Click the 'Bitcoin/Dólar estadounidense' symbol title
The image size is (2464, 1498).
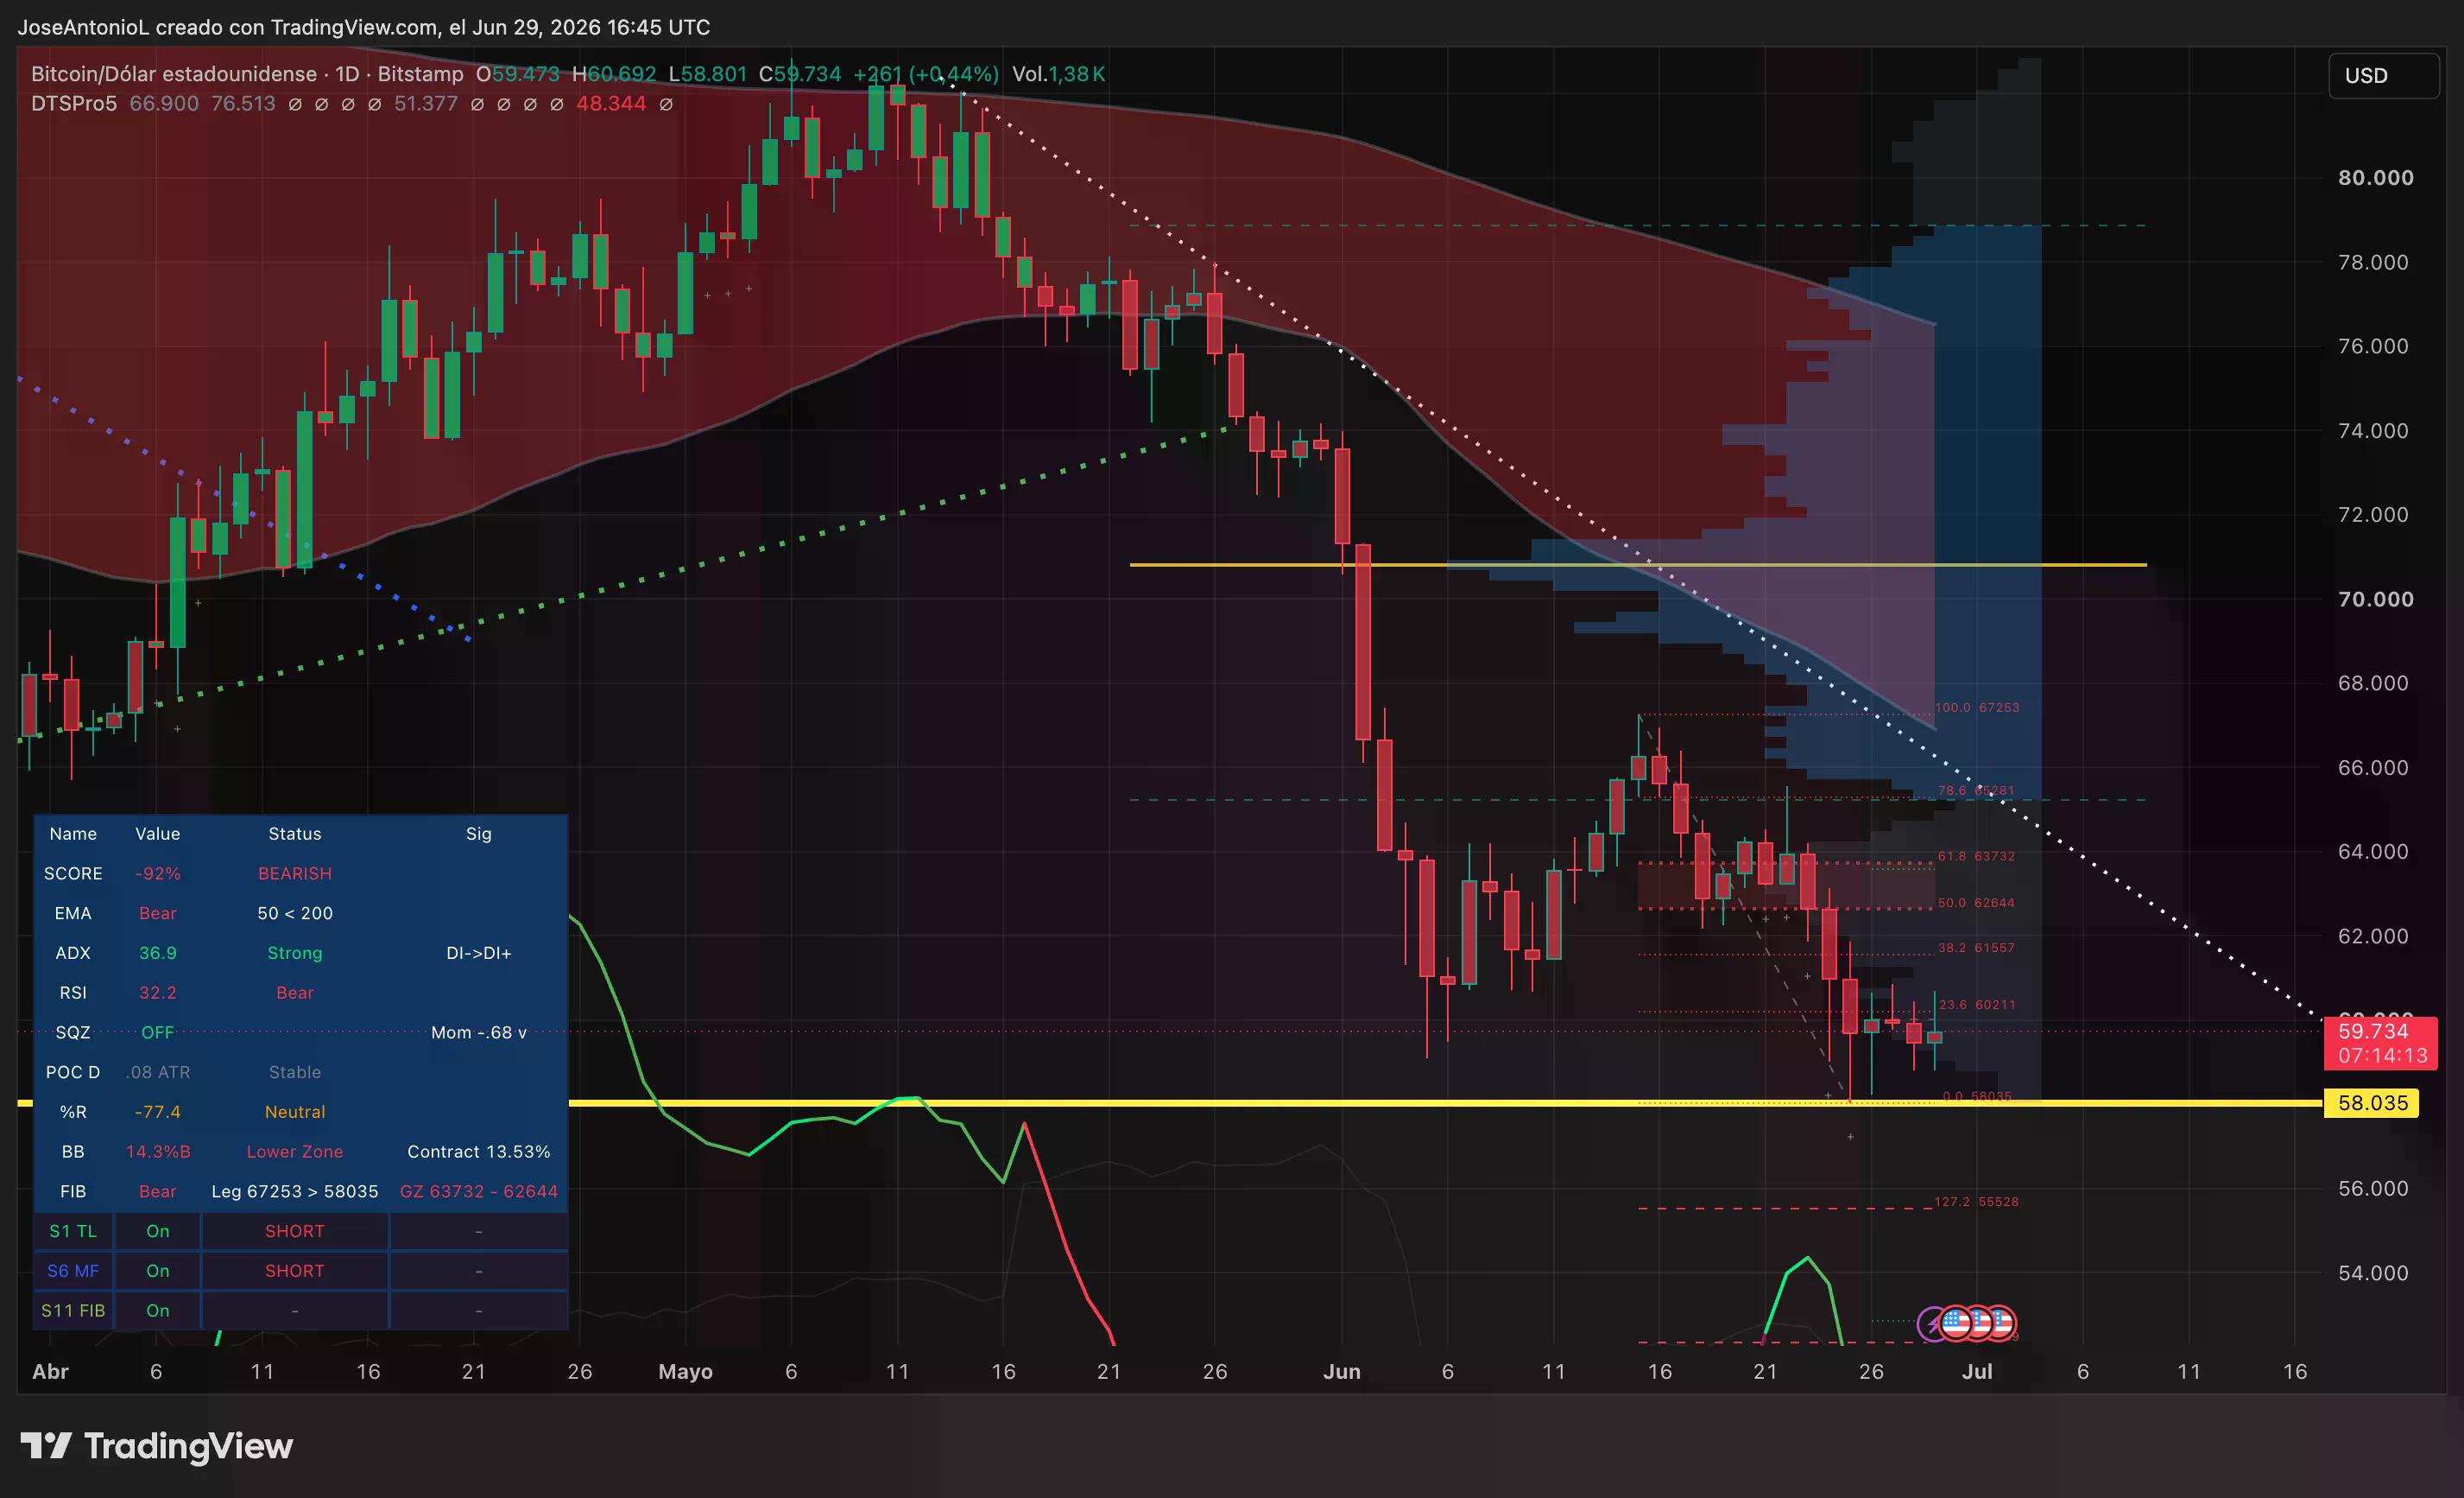pyautogui.click(x=174, y=74)
